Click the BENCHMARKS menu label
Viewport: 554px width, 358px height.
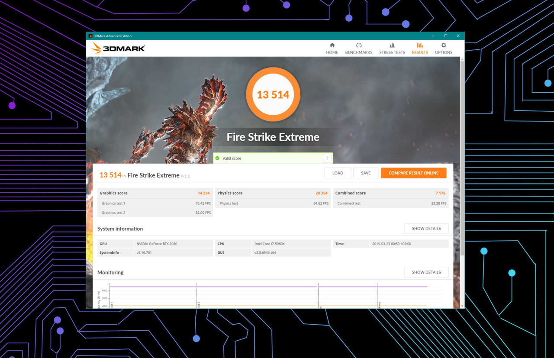pos(359,52)
